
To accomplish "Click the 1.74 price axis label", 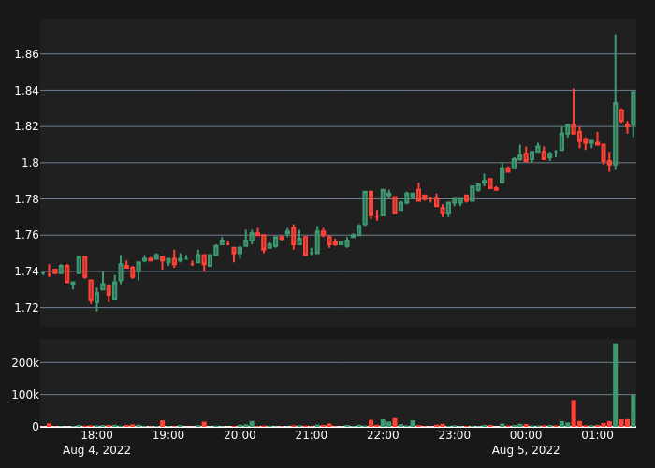I will tap(27, 271).
